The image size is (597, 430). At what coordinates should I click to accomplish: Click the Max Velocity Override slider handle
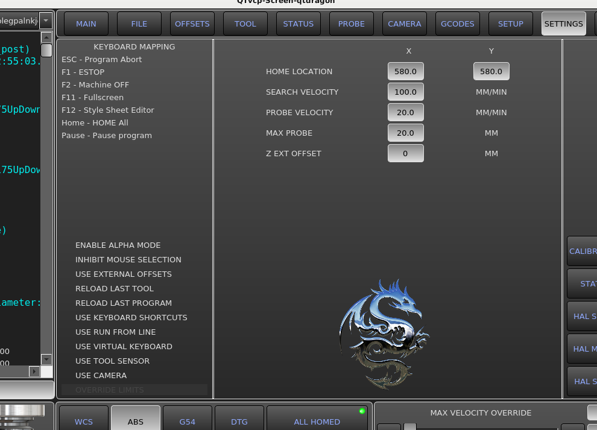pos(410,426)
